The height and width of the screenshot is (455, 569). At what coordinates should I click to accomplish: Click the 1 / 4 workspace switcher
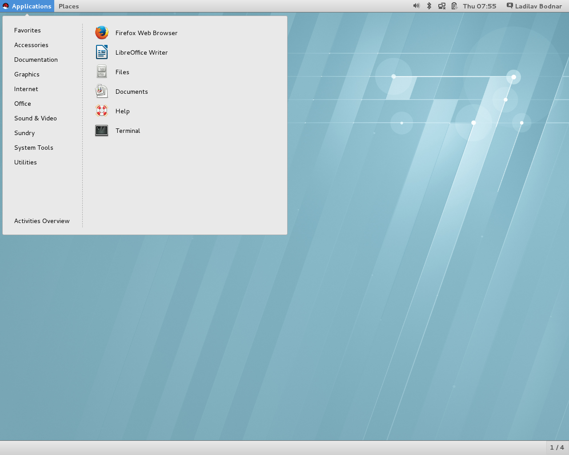tap(557, 447)
